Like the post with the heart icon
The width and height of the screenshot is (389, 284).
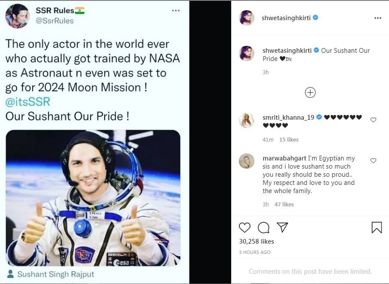point(244,227)
